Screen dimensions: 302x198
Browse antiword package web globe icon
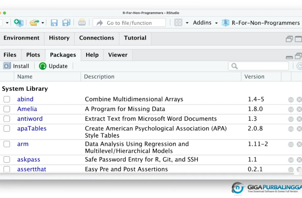click(x=291, y=119)
